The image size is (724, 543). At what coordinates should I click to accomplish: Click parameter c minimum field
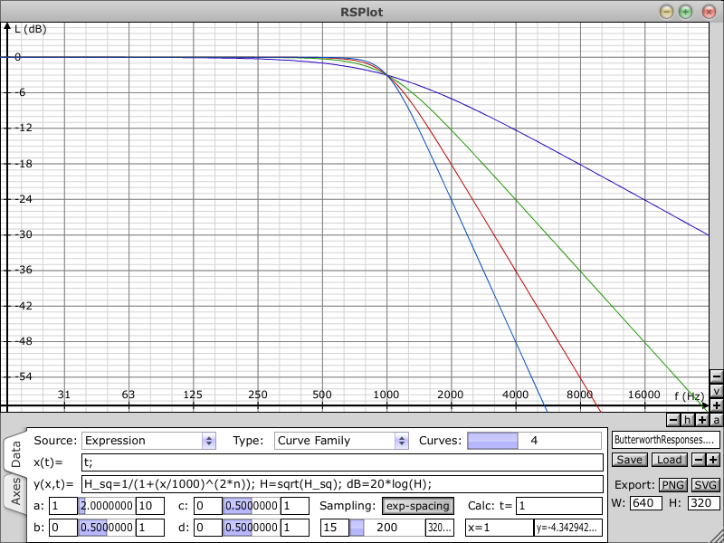pos(208,506)
